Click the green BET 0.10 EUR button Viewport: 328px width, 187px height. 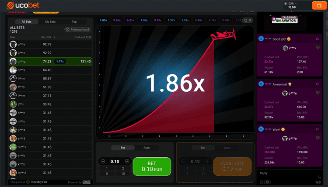152,166
